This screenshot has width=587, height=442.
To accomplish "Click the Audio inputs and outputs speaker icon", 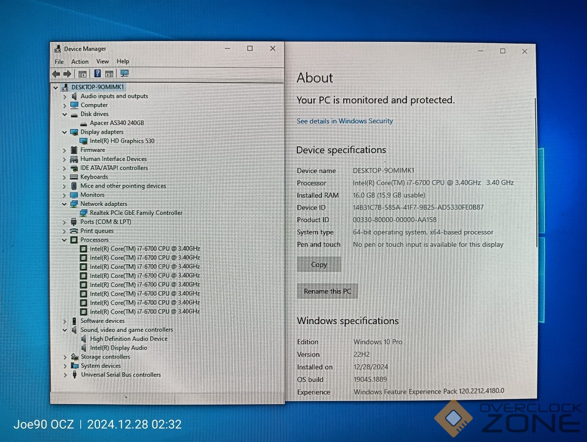I will 74,96.
